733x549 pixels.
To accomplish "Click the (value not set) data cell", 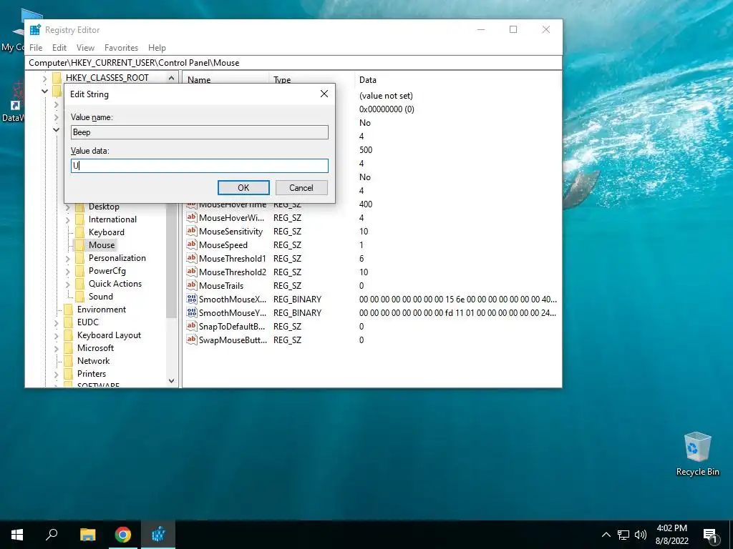I will click(386, 96).
